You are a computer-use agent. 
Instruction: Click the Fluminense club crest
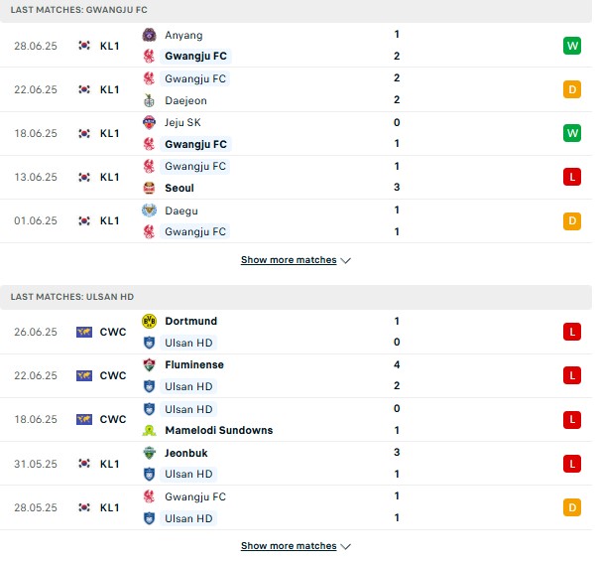(x=149, y=364)
